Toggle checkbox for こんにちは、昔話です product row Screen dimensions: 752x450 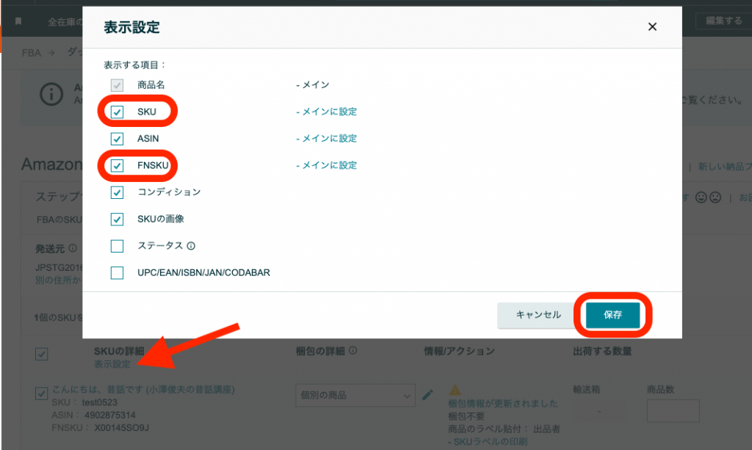click(42, 393)
